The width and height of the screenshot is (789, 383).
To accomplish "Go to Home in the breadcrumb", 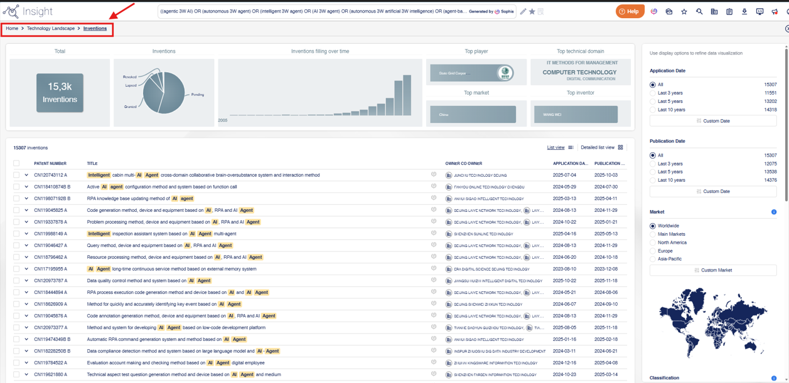I will 12,28.
